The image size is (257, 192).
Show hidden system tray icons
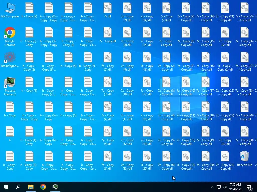coord(212,187)
